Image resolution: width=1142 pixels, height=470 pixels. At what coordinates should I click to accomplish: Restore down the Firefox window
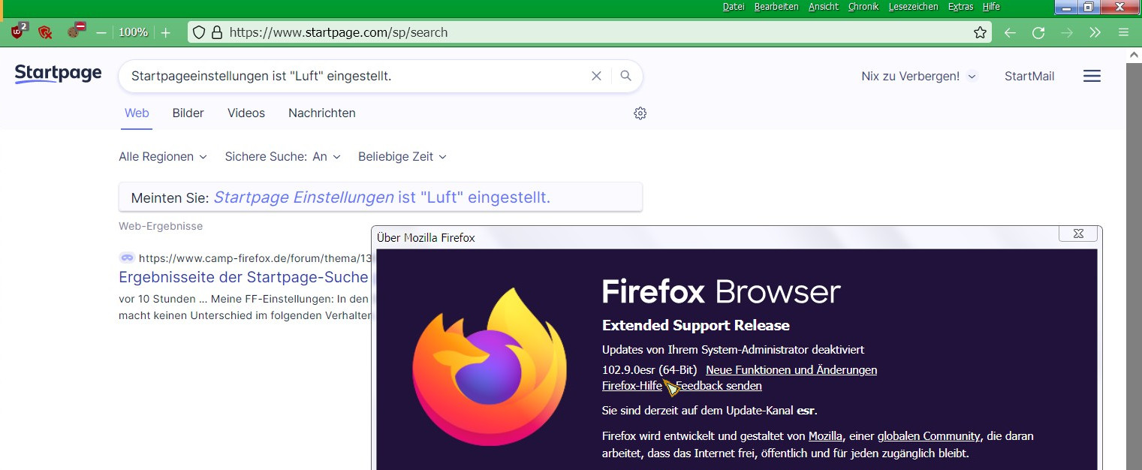[1087, 7]
